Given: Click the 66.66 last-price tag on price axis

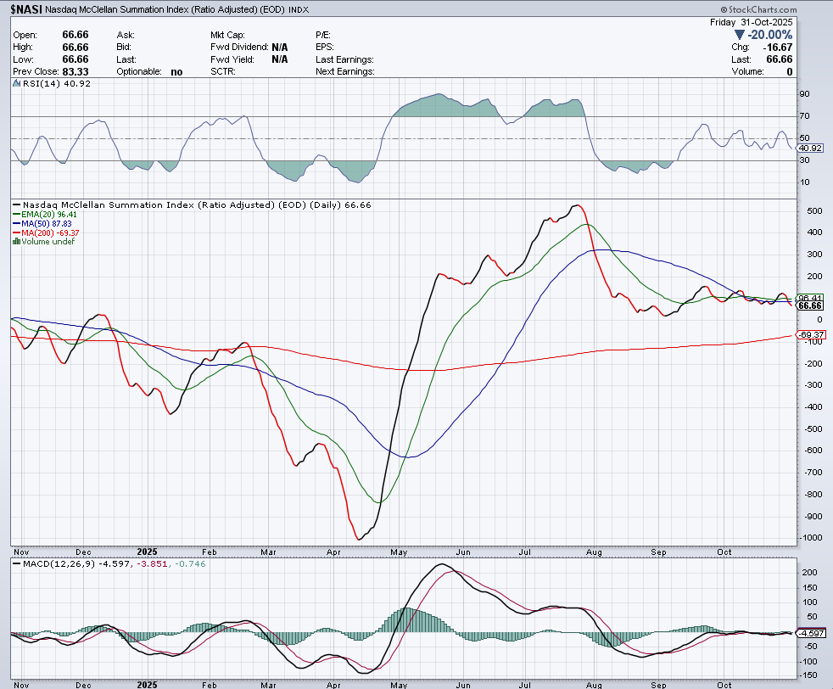Looking at the screenshot, I should [810, 305].
